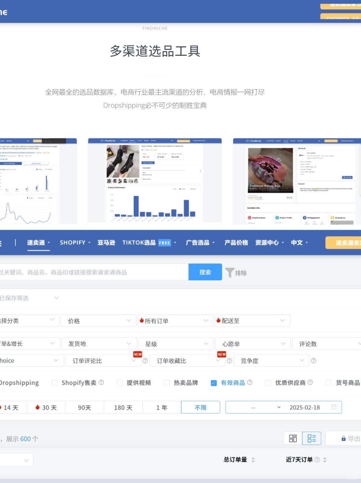
Task: Enable the 提供视频 checkbox
Action: click(x=120, y=383)
